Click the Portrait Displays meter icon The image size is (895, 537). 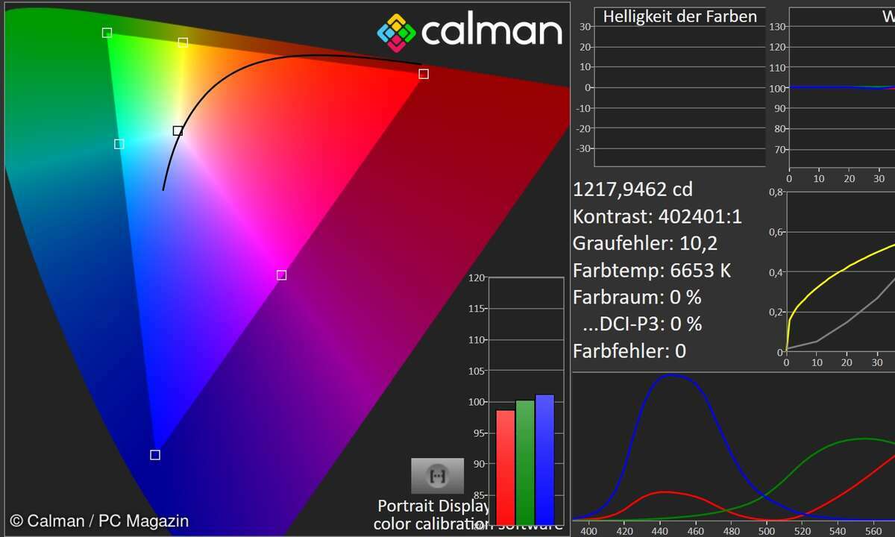pyautogui.click(x=437, y=476)
